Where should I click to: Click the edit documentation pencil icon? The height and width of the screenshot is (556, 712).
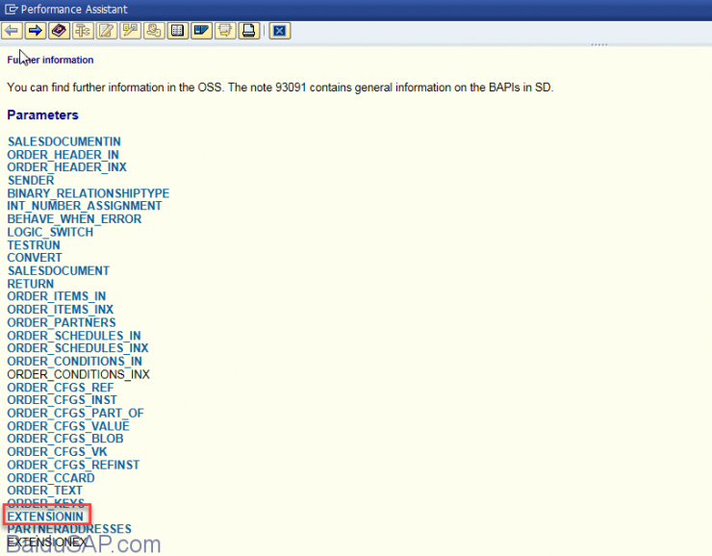click(107, 31)
